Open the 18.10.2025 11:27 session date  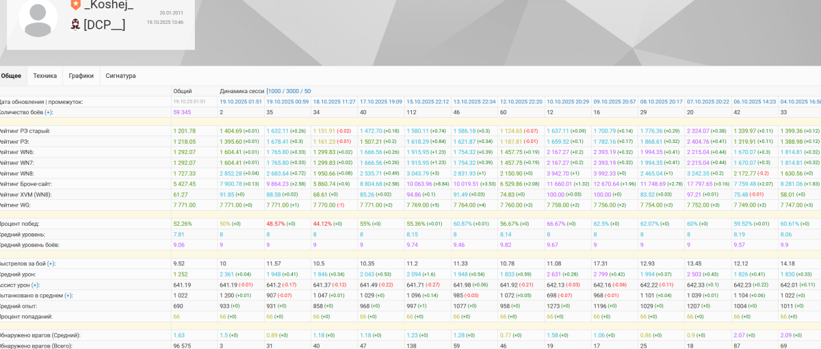click(x=334, y=101)
